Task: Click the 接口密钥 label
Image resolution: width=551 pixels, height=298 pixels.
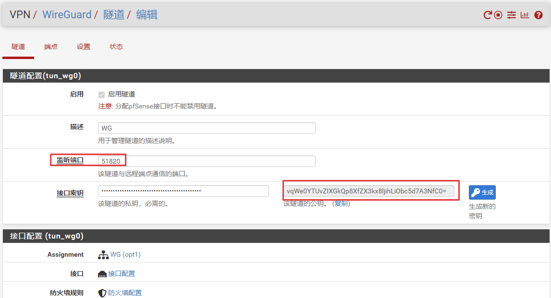Action: [70, 193]
